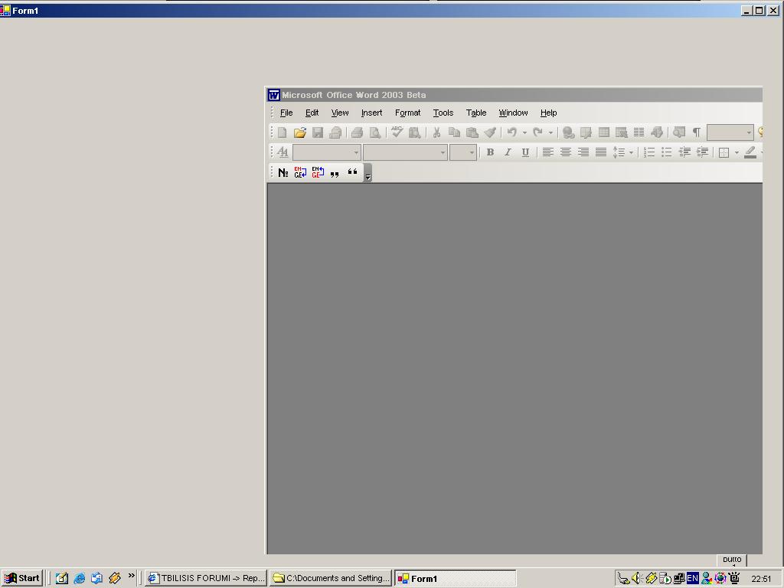Click the Save diskette icon

pyautogui.click(x=318, y=132)
